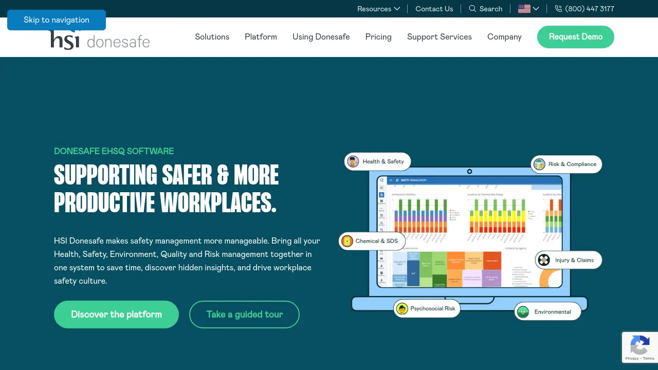Viewport: 658px width, 370px height.
Task: Click the Risk & Compliance badge icon
Action: click(539, 164)
